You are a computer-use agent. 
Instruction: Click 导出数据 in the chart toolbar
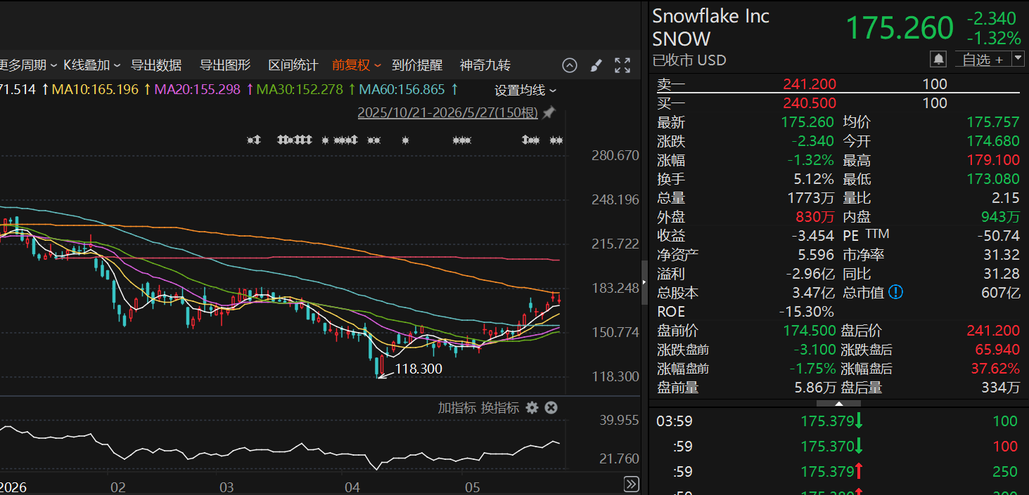(156, 65)
